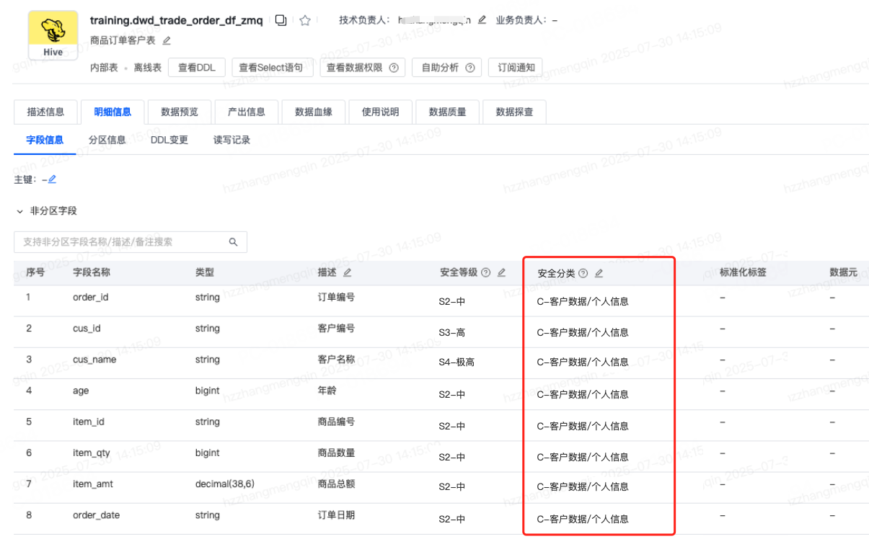Edit the 商品订单客户表 table description
This screenshot has height=539, width=869.
[167, 40]
